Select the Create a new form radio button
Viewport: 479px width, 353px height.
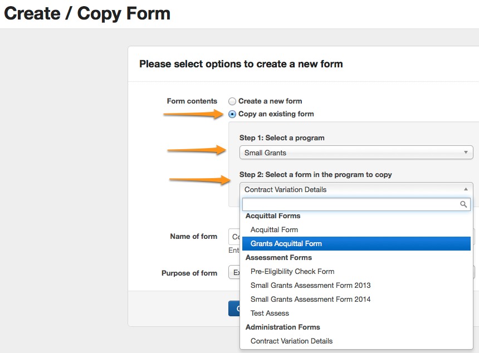point(232,101)
